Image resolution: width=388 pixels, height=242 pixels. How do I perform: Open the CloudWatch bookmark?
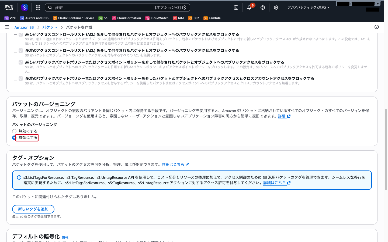157,18
